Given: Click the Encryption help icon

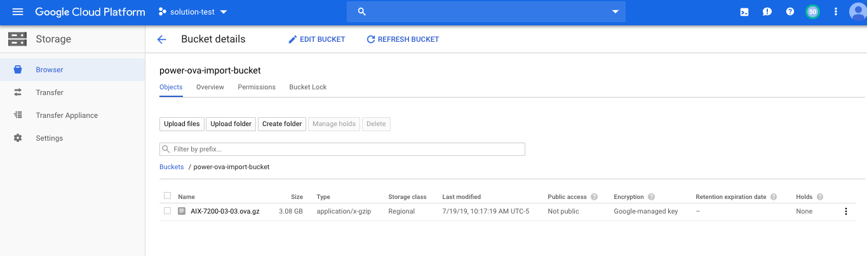Looking at the screenshot, I should (x=651, y=197).
